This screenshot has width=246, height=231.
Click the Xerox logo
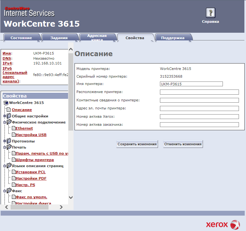coord(223,225)
